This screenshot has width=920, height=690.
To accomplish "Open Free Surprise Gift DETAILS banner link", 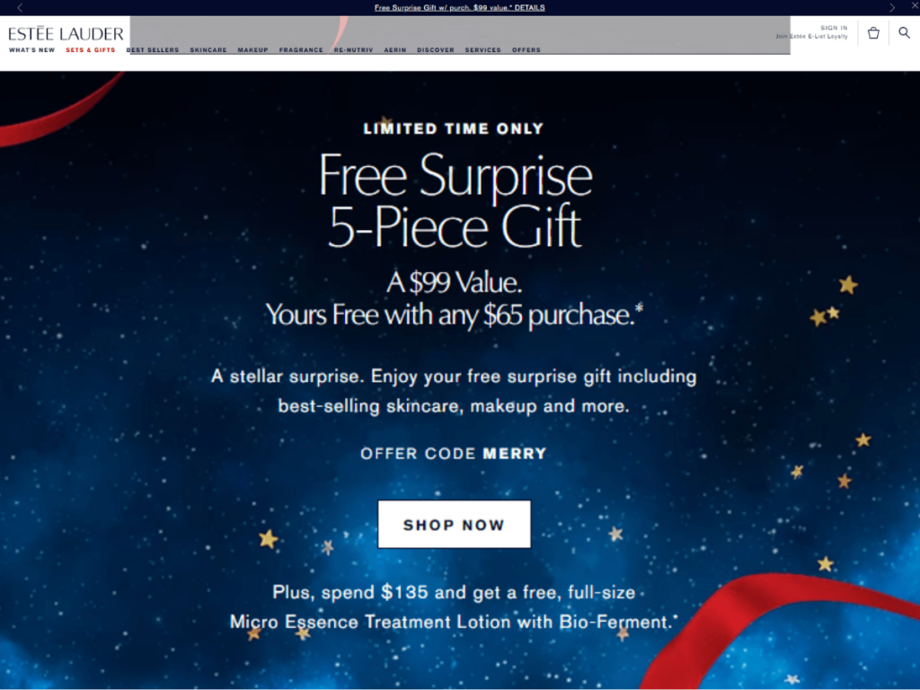I will [459, 7].
